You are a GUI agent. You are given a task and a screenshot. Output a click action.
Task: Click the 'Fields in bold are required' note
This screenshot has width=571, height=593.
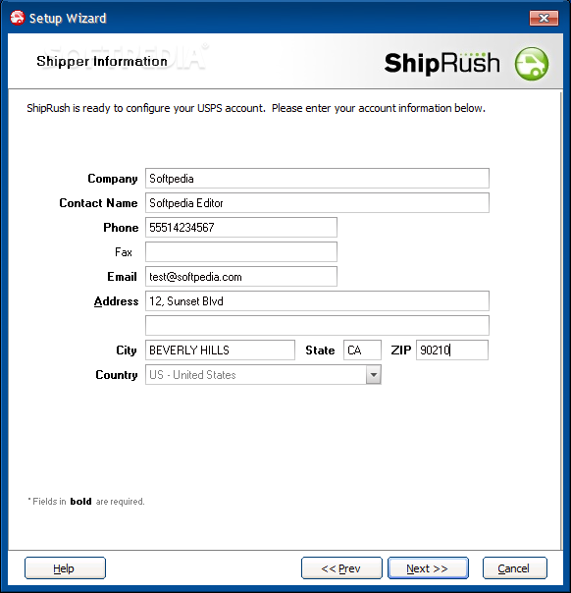point(86,502)
